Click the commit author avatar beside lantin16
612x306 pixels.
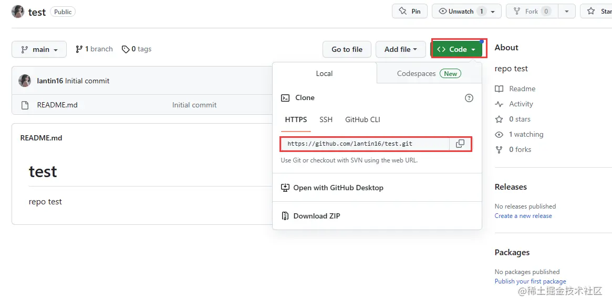click(25, 81)
